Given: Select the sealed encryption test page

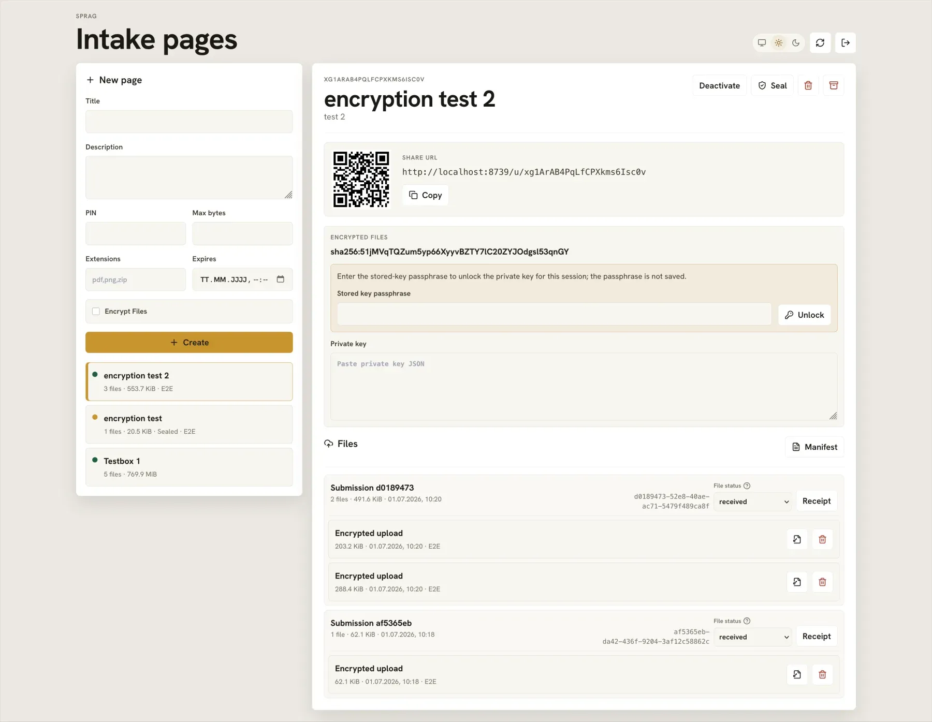Looking at the screenshot, I should pos(189,424).
